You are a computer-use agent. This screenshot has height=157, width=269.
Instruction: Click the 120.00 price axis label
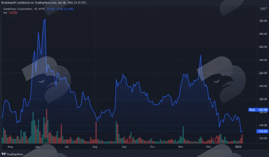point(263,138)
